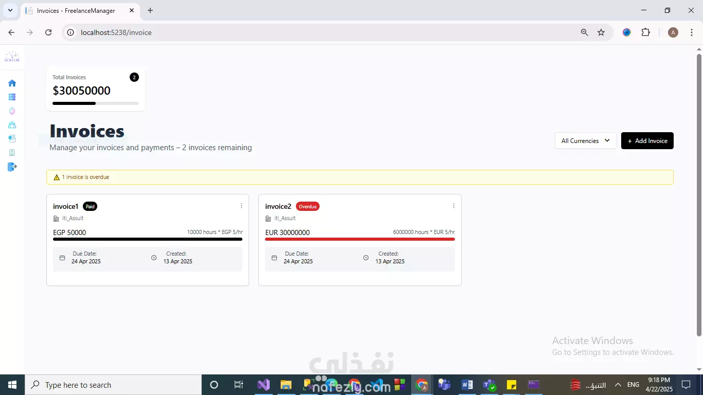
Task: Open File Explorer from the taskbar
Action: coord(286,385)
